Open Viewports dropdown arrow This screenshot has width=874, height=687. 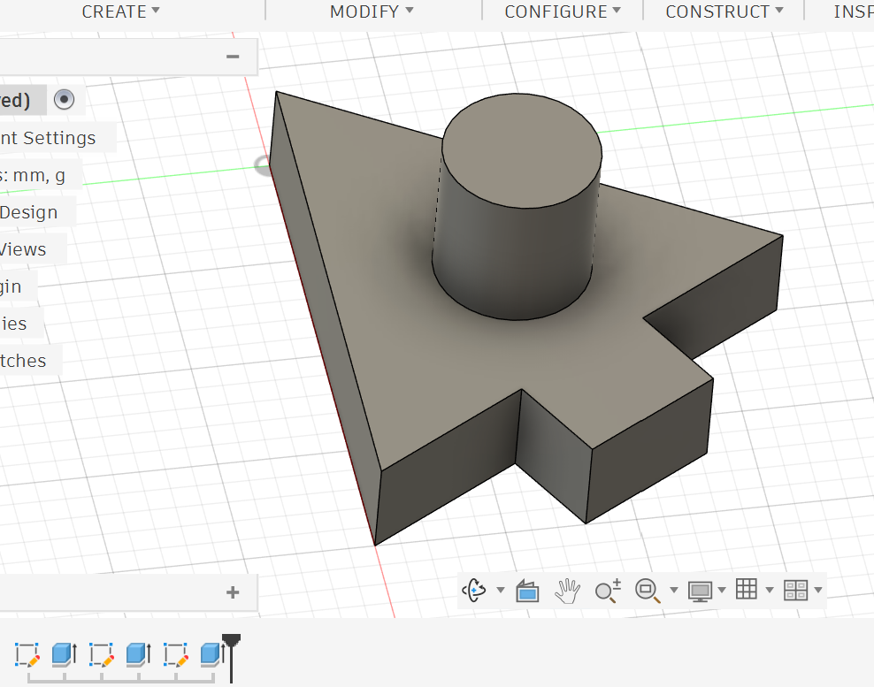[x=818, y=590]
